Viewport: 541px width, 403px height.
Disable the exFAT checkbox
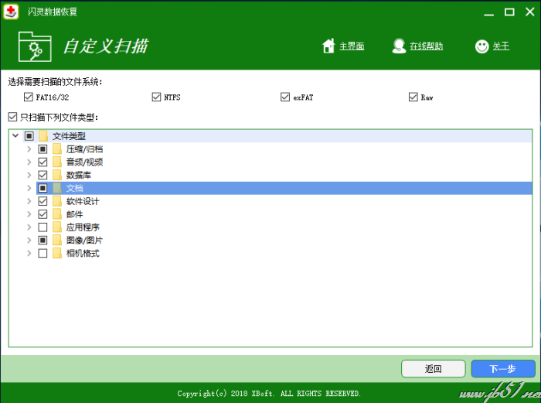285,97
